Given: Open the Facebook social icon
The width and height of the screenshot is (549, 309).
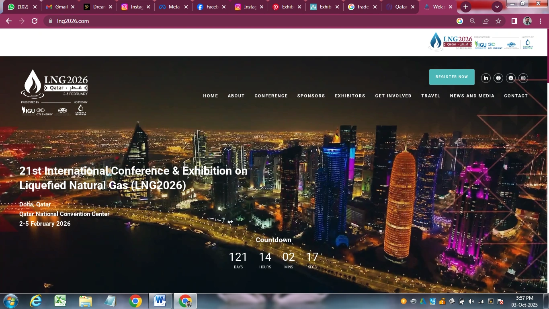Looking at the screenshot, I should point(511,78).
